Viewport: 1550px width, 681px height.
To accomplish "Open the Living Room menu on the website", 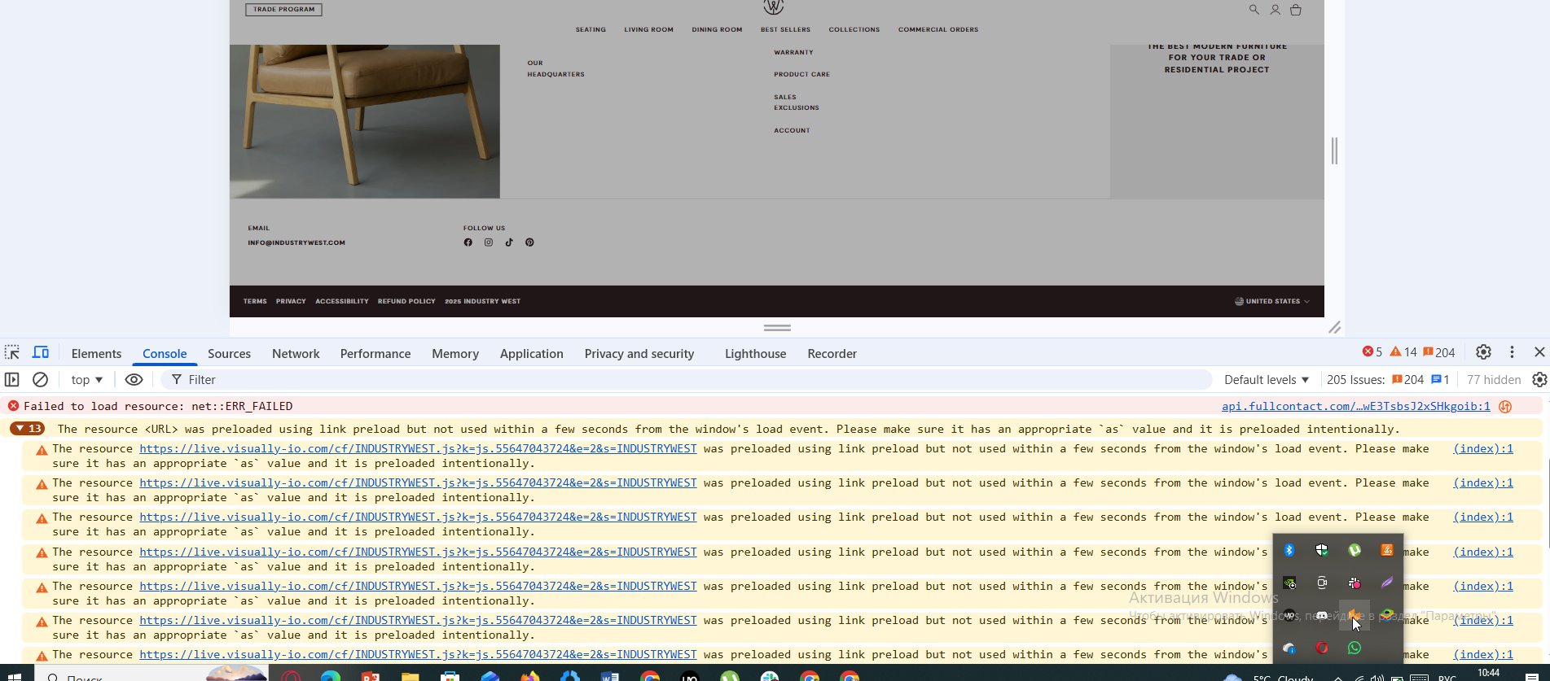I will [649, 29].
